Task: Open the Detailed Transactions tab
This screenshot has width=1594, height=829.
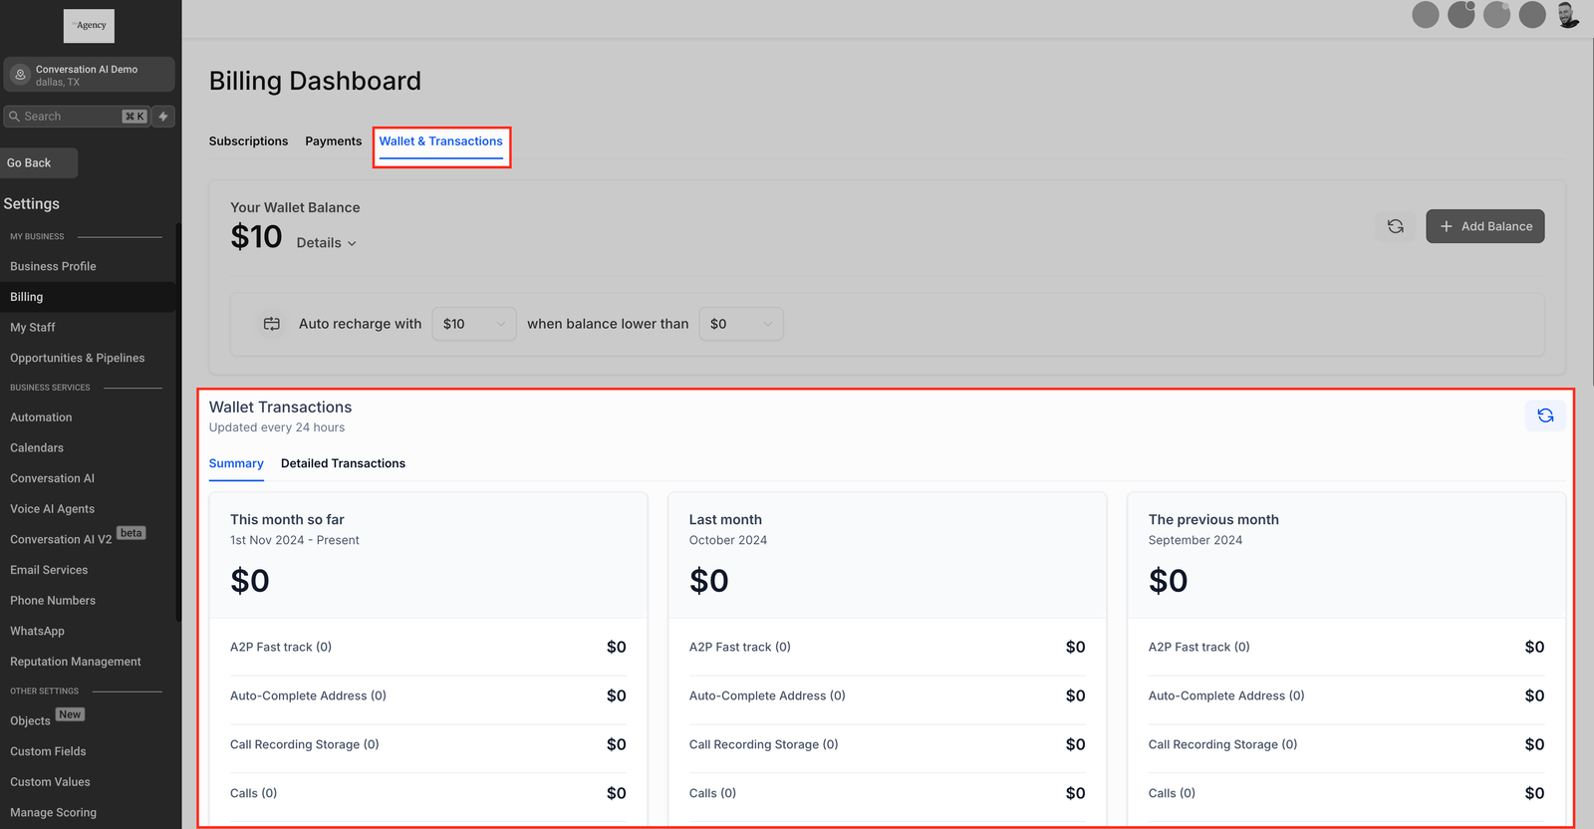Action: [343, 463]
